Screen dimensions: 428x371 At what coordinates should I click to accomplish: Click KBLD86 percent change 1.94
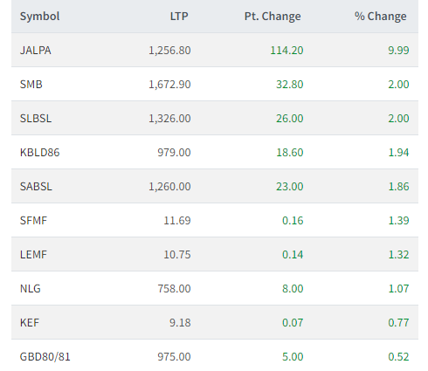coord(398,153)
